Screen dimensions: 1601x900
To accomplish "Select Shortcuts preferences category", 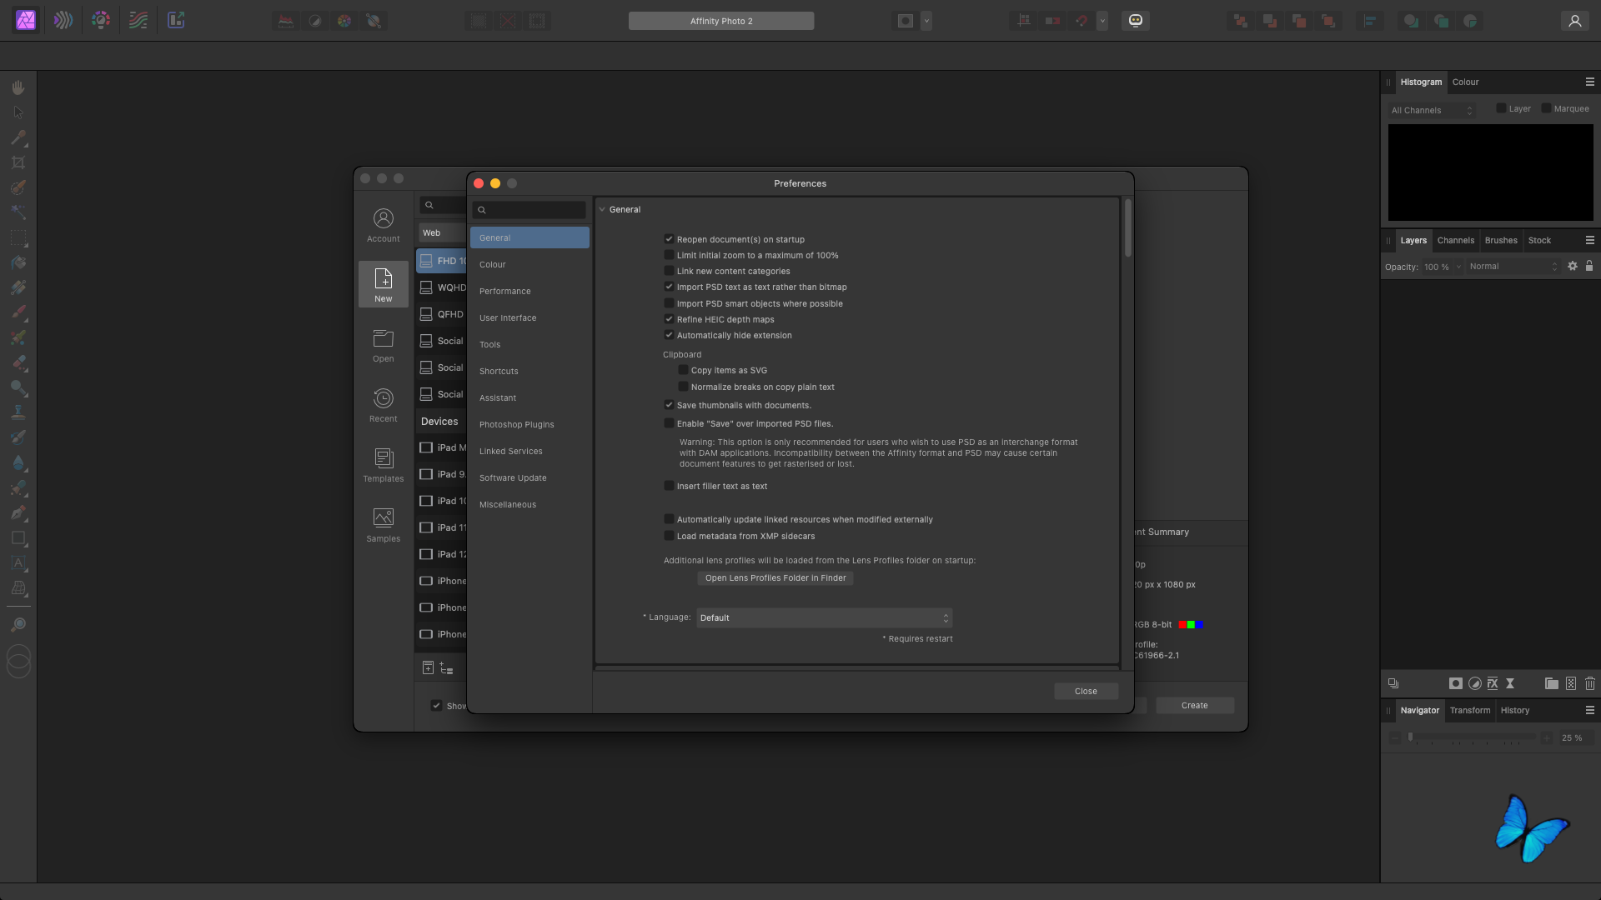I will 529,371.
